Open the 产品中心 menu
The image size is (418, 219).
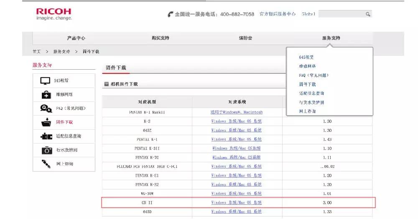click(76, 38)
